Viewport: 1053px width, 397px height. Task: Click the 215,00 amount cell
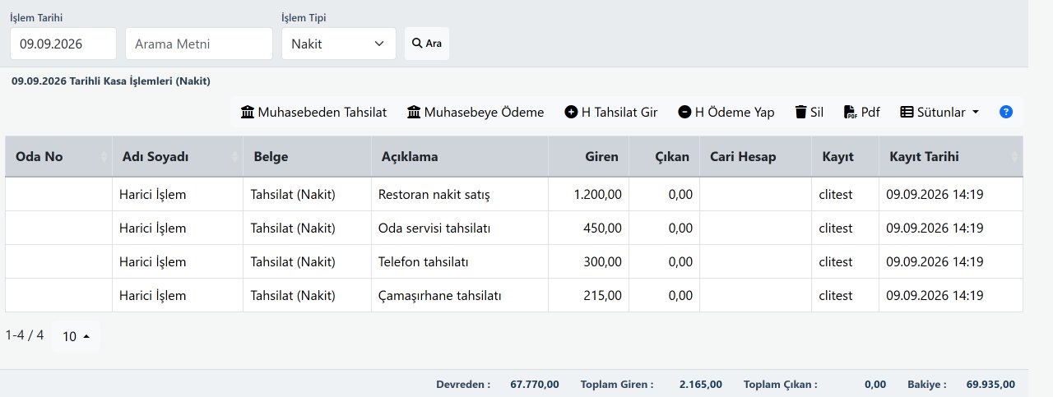point(588,295)
